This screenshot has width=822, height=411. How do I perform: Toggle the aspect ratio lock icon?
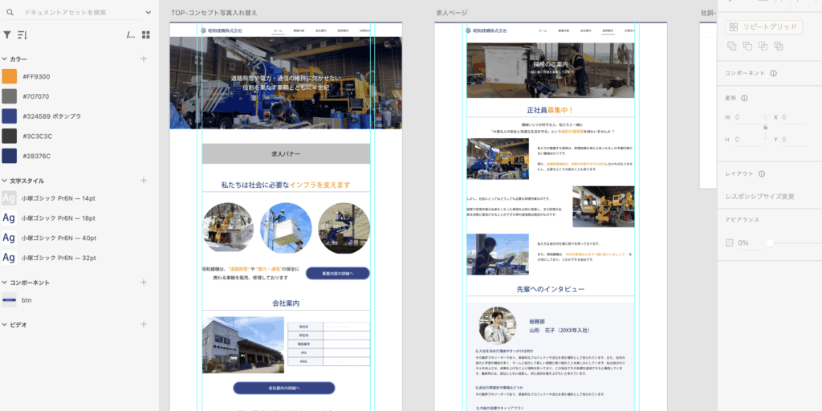coord(765,127)
